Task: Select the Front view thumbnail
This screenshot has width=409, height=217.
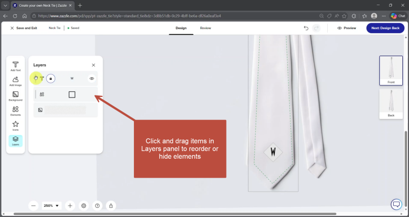Action: tap(391, 70)
